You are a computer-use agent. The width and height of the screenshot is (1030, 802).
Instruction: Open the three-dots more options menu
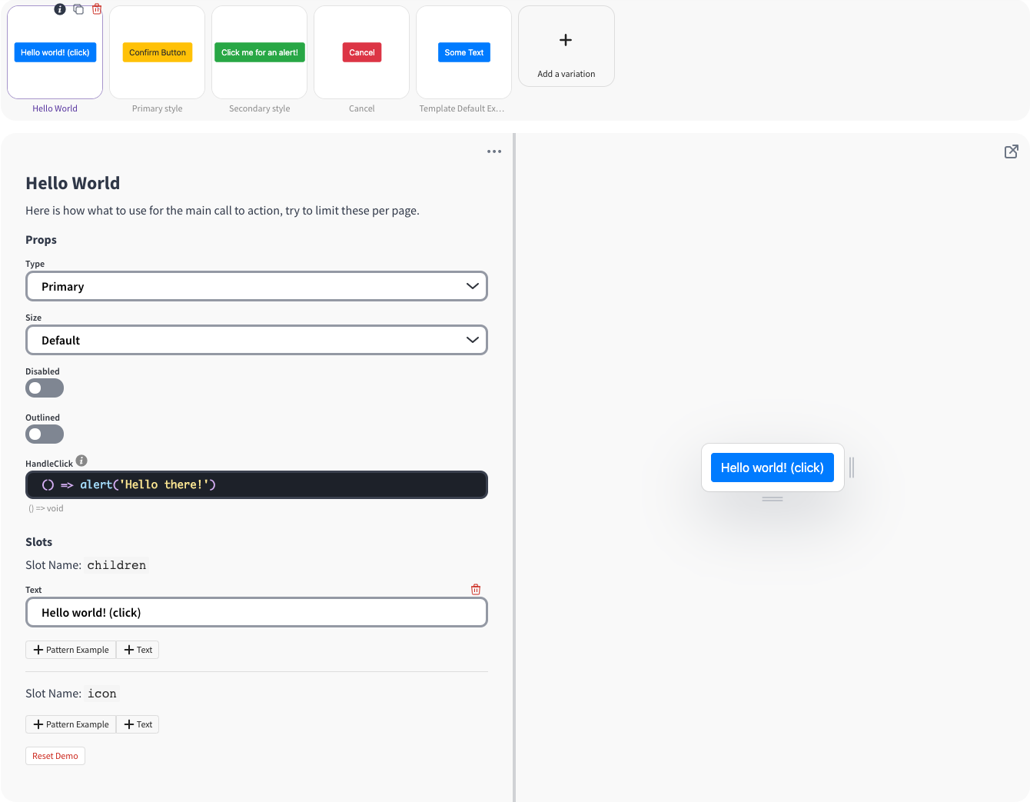[x=494, y=151]
